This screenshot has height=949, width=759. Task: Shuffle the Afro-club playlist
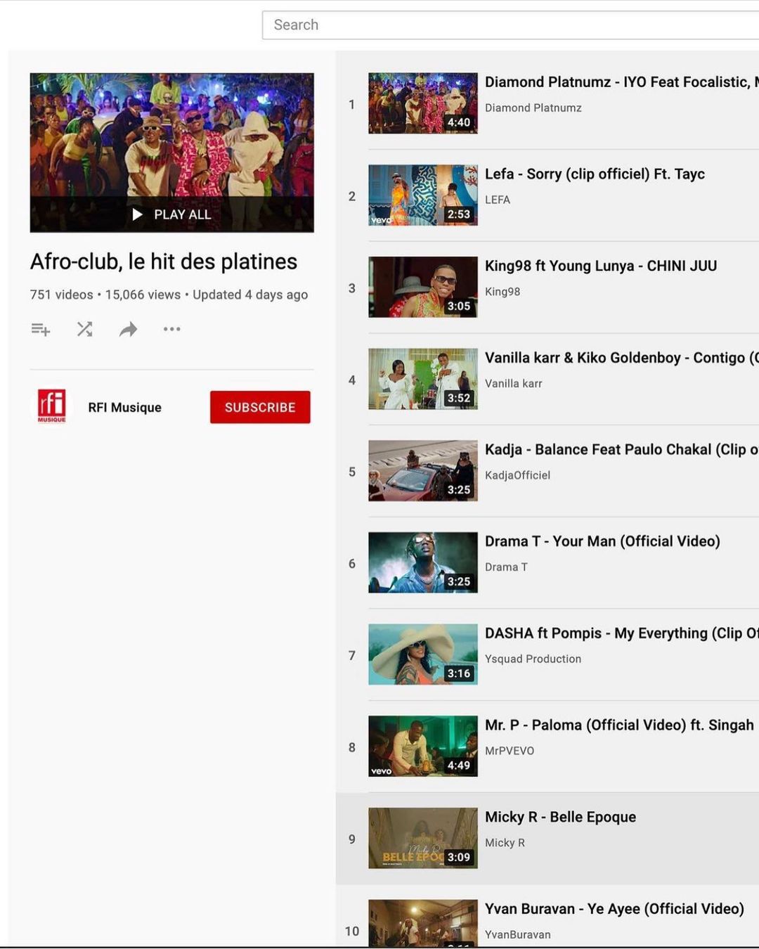[x=85, y=329]
